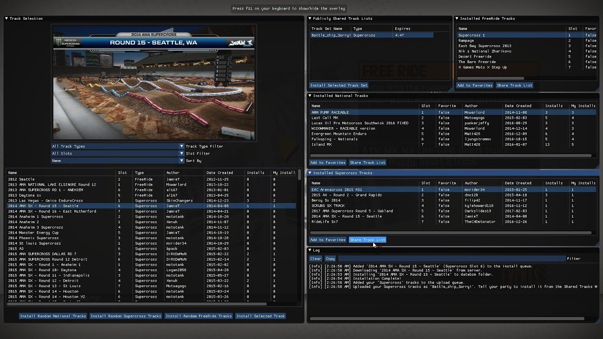Click the log filter input field
Image resolution: width=603 pixels, height=339 pixels.
coord(452,258)
